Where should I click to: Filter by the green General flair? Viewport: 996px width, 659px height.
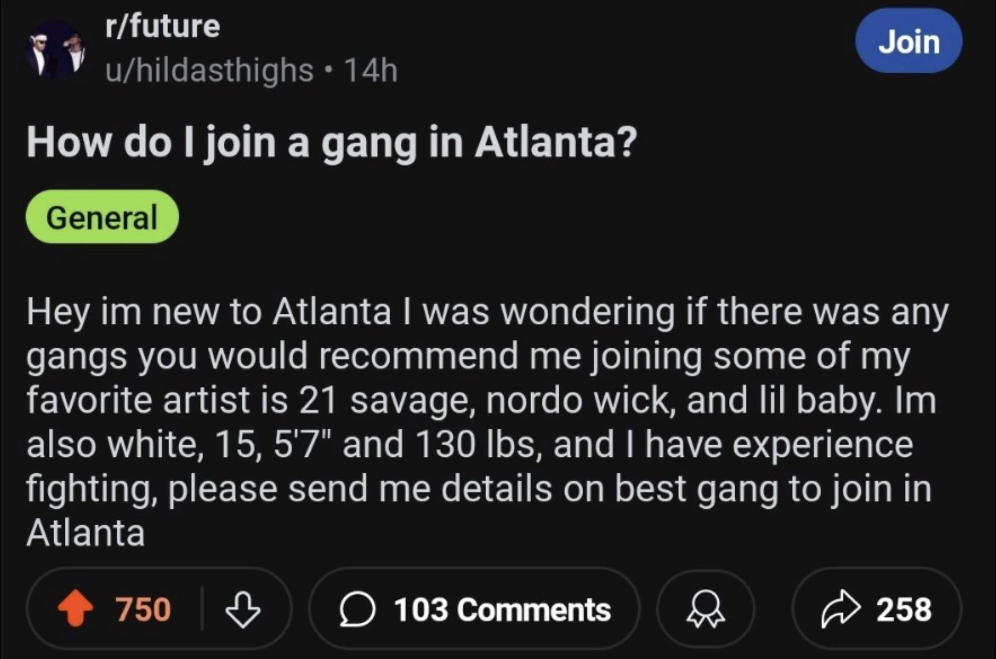[102, 217]
